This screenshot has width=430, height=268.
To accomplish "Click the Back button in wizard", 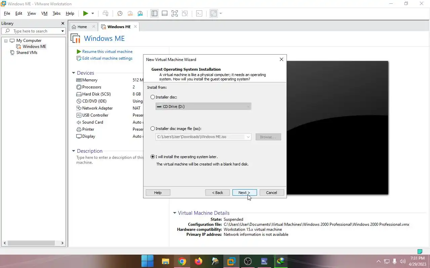I will tap(218, 193).
